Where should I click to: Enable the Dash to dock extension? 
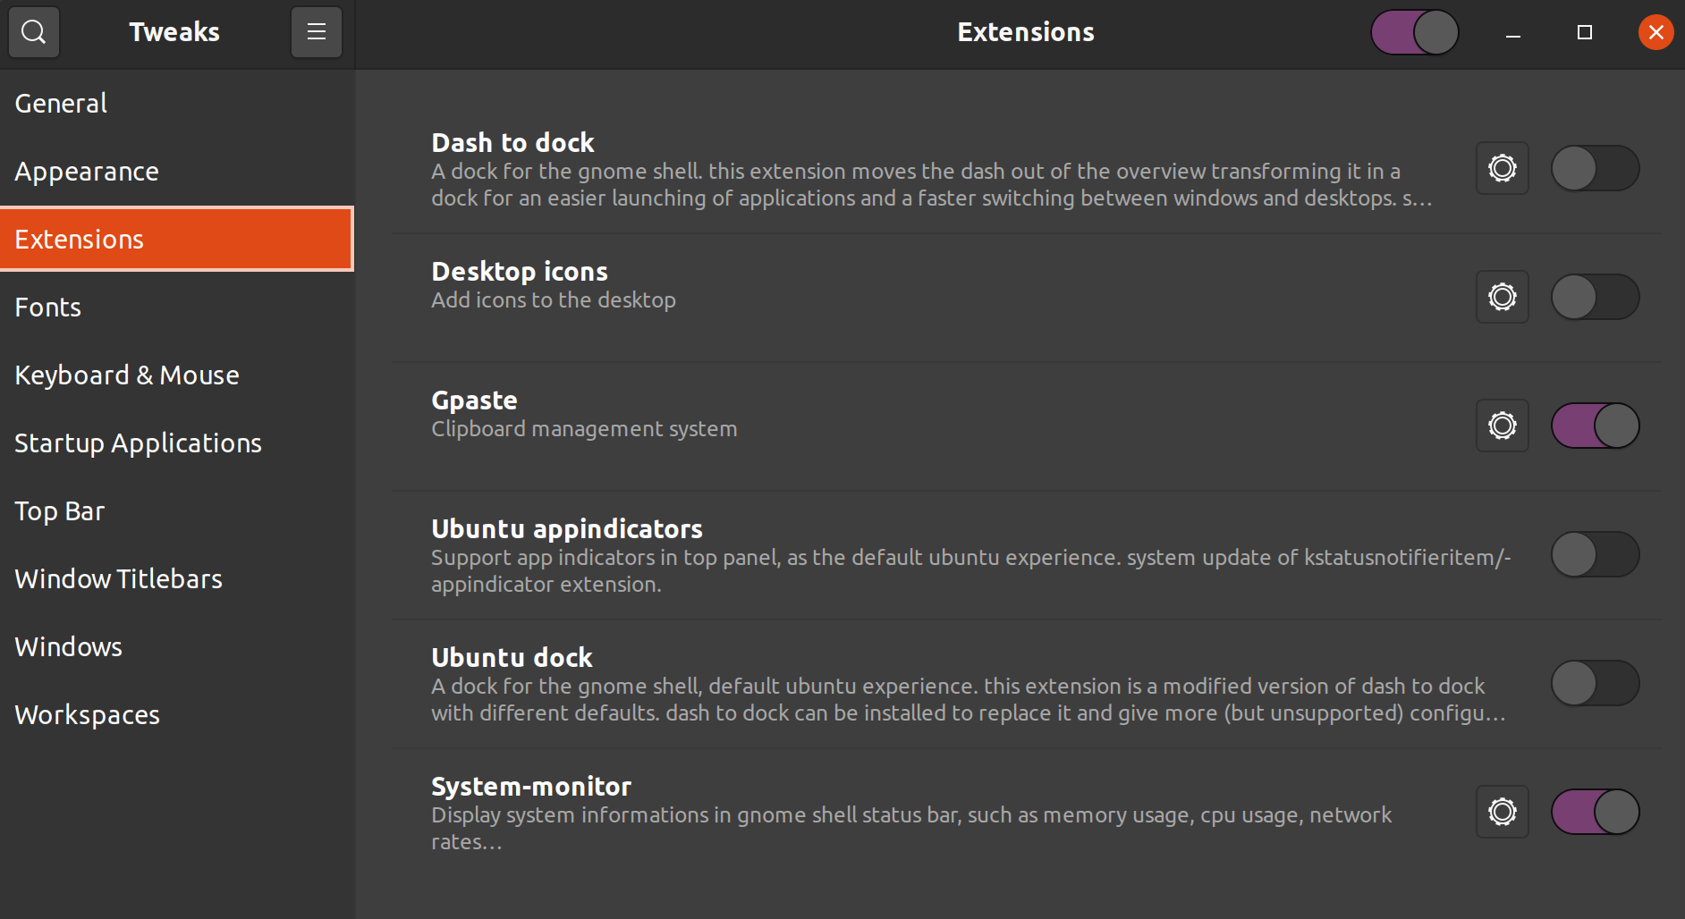[1596, 168]
